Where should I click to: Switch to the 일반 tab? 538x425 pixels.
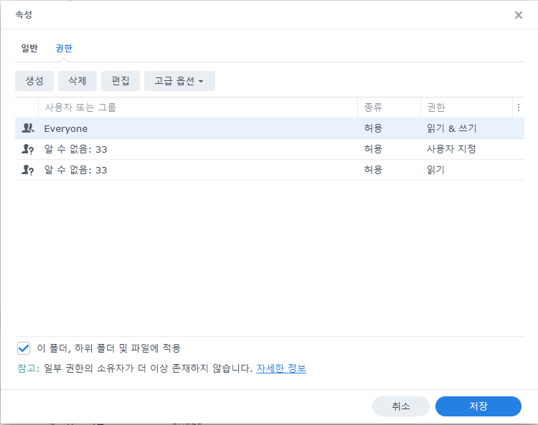click(29, 48)
